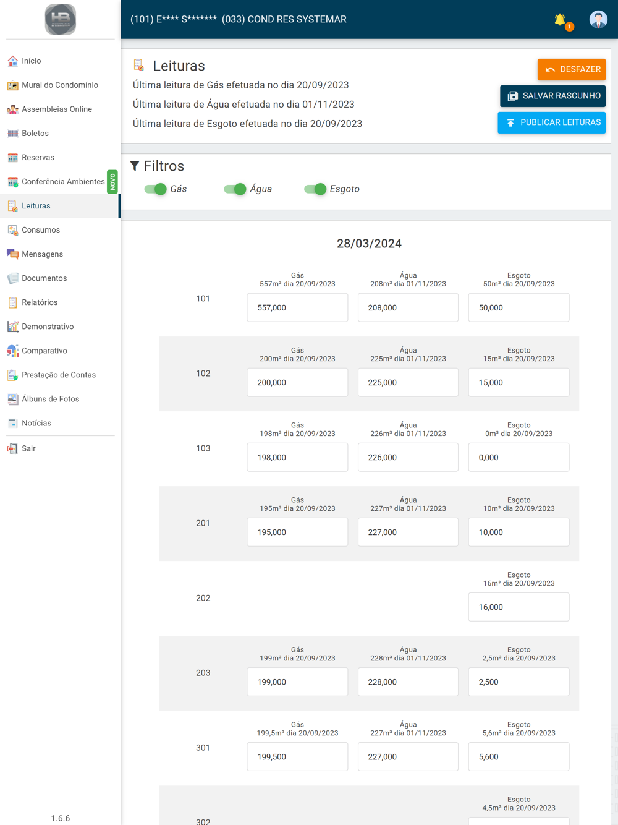
Task: Open Comparativo menu item
Action: pyautogui.click(x=60, y=350)
